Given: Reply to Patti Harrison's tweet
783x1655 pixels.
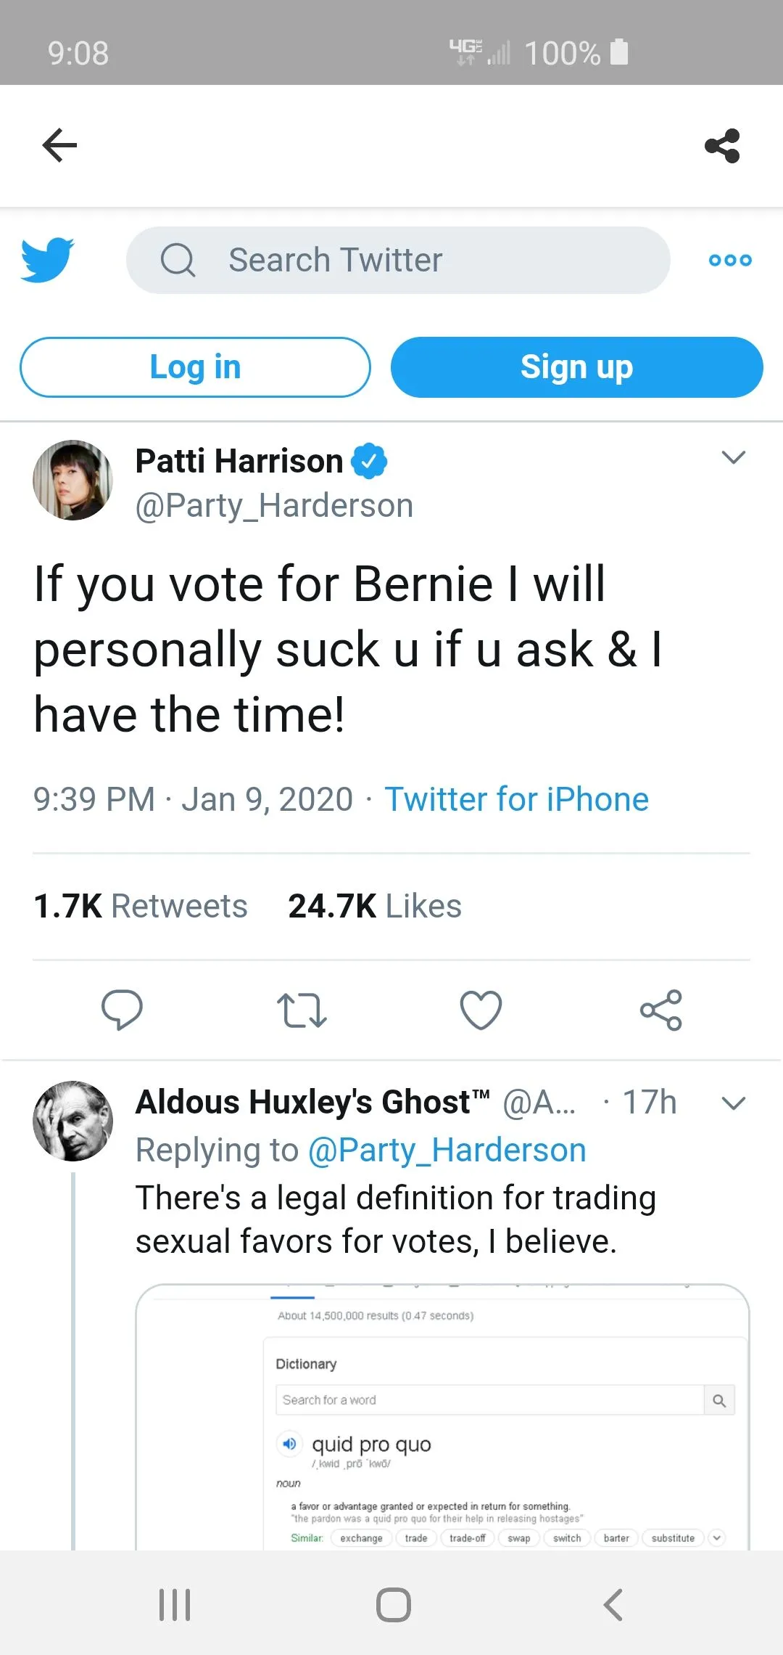Looking at the screenshot, I should [x=122, y=1010].
